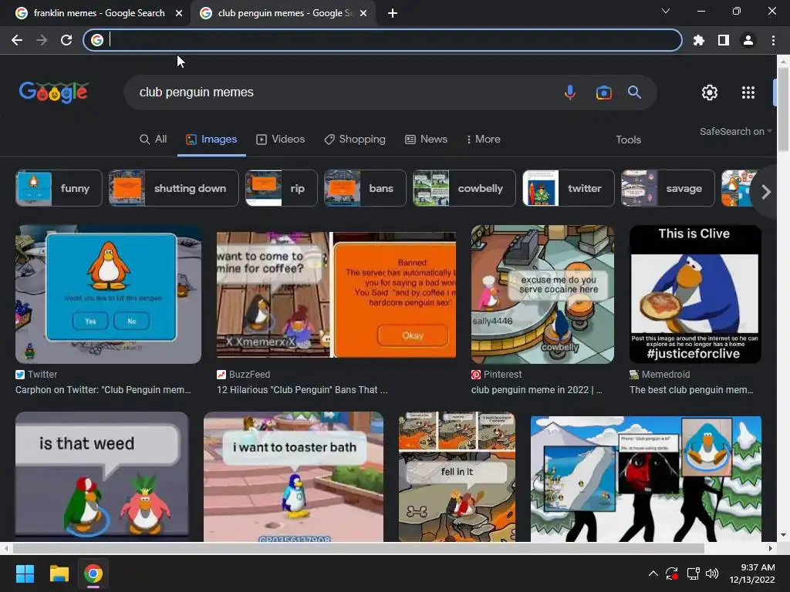Screen dimensions: 790x592
Task: Open the Google apps grid
Action: (748, 92)
